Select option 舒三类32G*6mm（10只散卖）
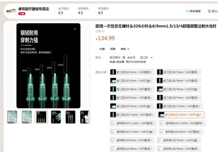 132,72
